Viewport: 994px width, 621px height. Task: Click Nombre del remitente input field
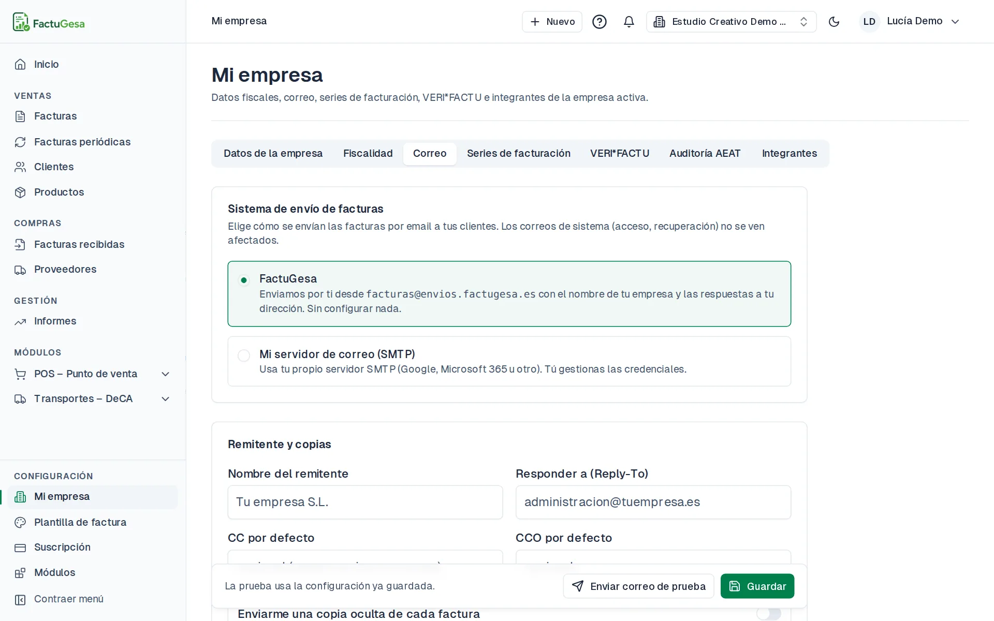[x=365, y=502]
